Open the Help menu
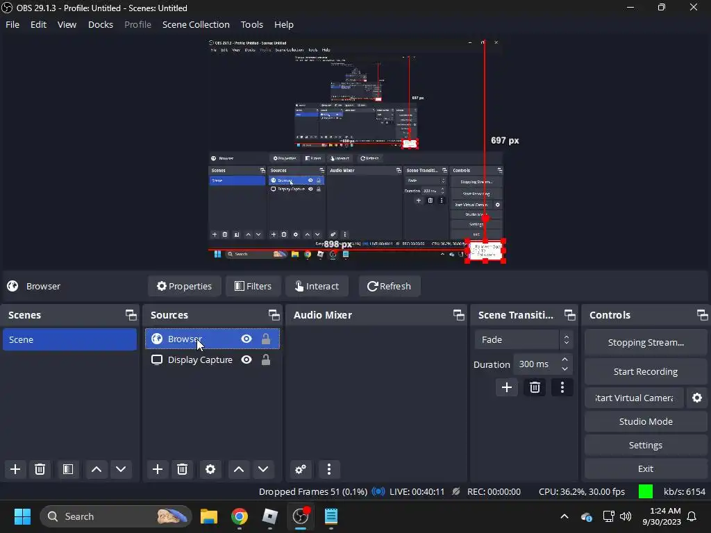711x533 pixels. pyautogui.click(x=284, y=24)
